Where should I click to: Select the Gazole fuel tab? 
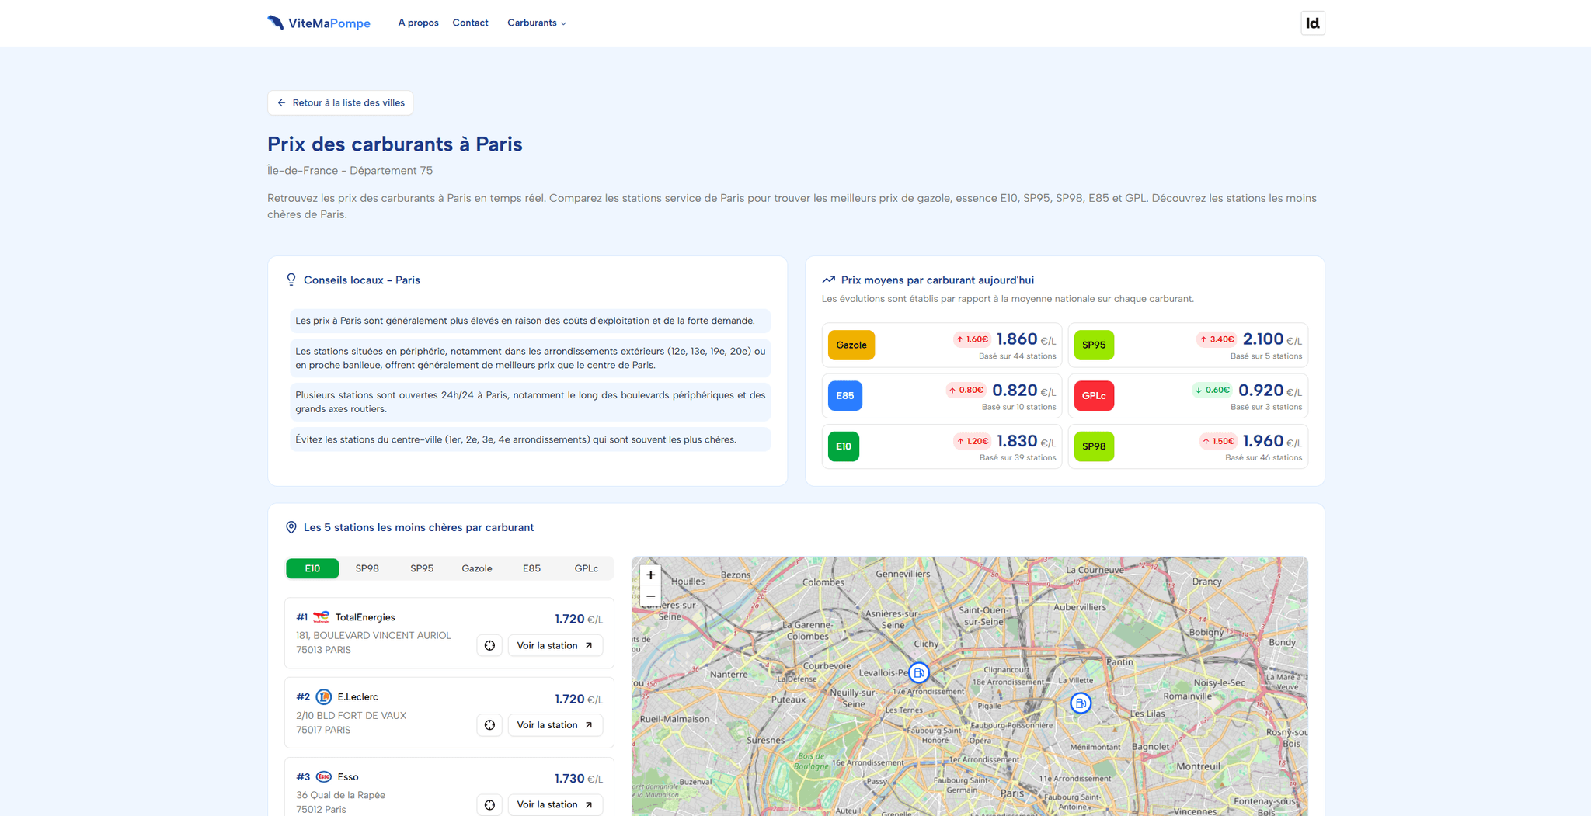pyautogui.click(x=476, y=568)
